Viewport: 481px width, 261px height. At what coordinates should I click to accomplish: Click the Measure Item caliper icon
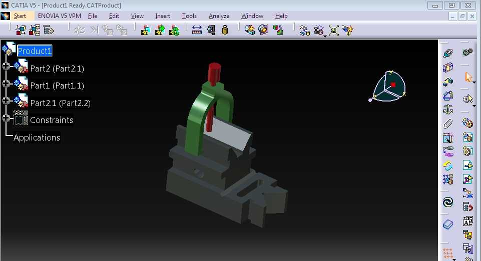pos(211,30)
